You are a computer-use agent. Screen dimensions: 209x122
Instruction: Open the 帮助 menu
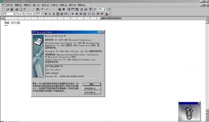pos(81,5)
